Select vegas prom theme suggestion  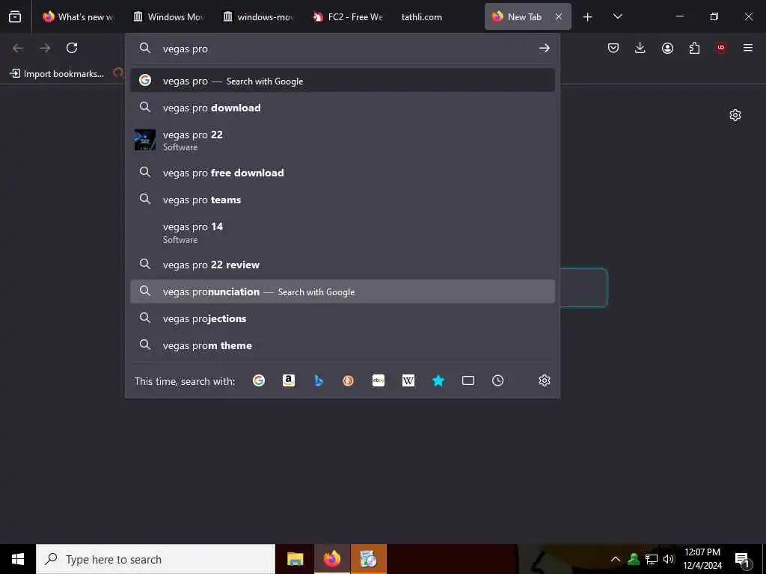pos(343,345)
